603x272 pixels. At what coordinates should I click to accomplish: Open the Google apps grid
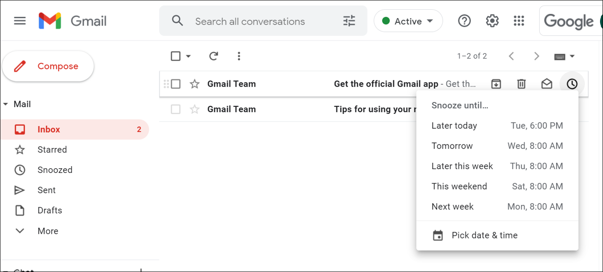point(519,21)
